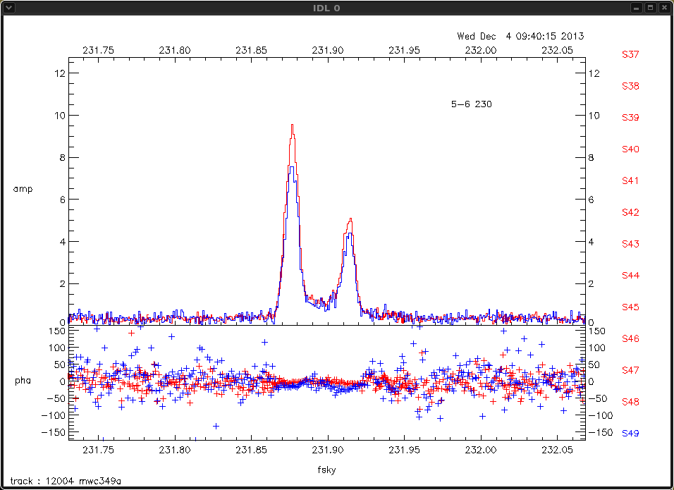This screenshot has width=674, height=490.
Task: Select the S42 label
Action: pyautogui.click(x=630, y=212)
